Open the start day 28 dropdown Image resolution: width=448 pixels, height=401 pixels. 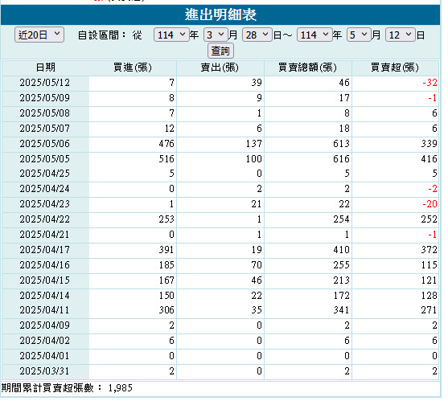257,35
